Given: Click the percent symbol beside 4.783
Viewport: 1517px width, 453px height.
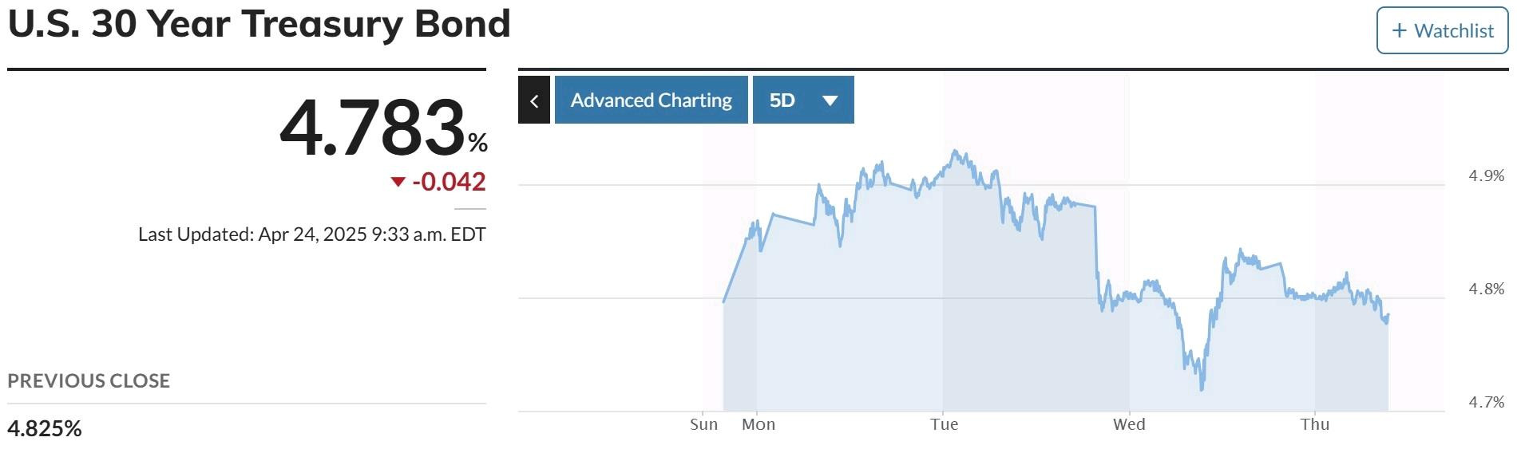Looking at the screenshot, I should coord(477,143).
